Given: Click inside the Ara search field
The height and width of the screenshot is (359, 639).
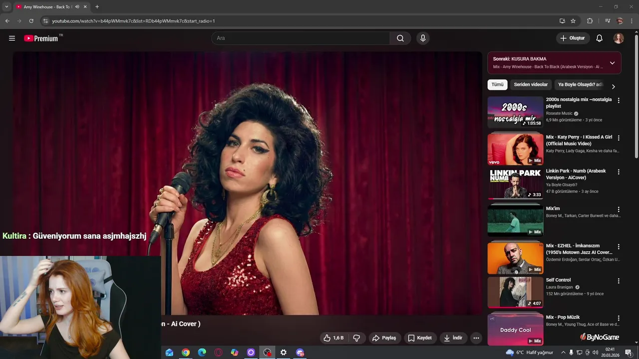Looking at the screenshot, I should click(x=301, y=38).
